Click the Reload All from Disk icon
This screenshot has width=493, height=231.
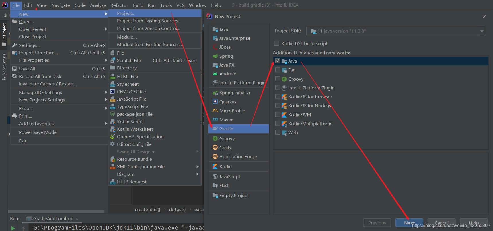coord(14,76)
